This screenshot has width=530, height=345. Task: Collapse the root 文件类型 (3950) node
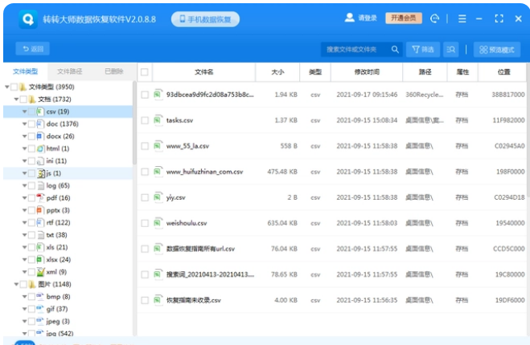point(7,87)
